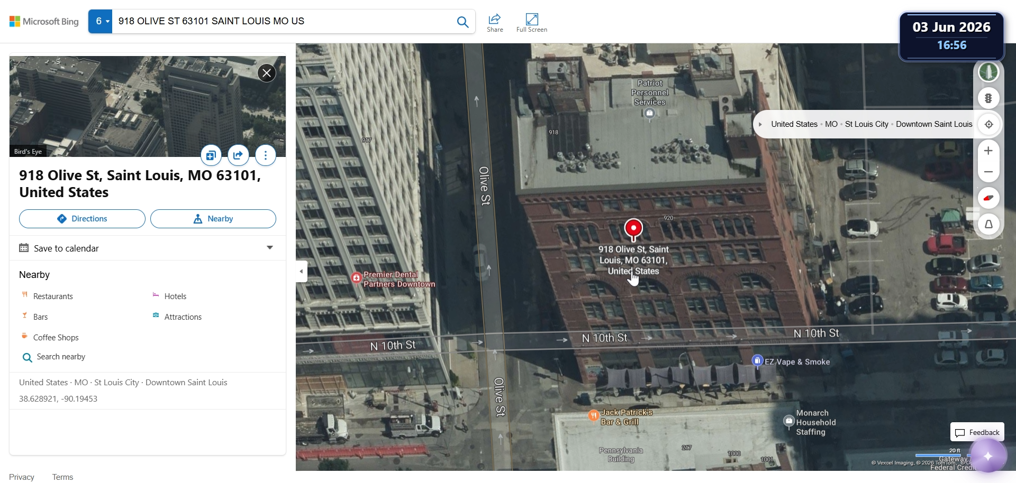This screenshot has width=1016, height=483.
Task: Click the tilt perspective icon
Action: tap(988, 225)
